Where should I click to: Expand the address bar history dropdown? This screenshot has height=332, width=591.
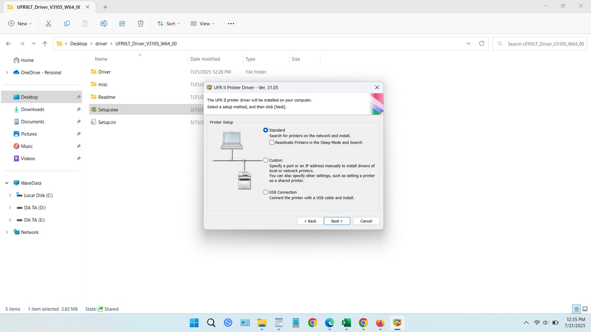[468, 44]
